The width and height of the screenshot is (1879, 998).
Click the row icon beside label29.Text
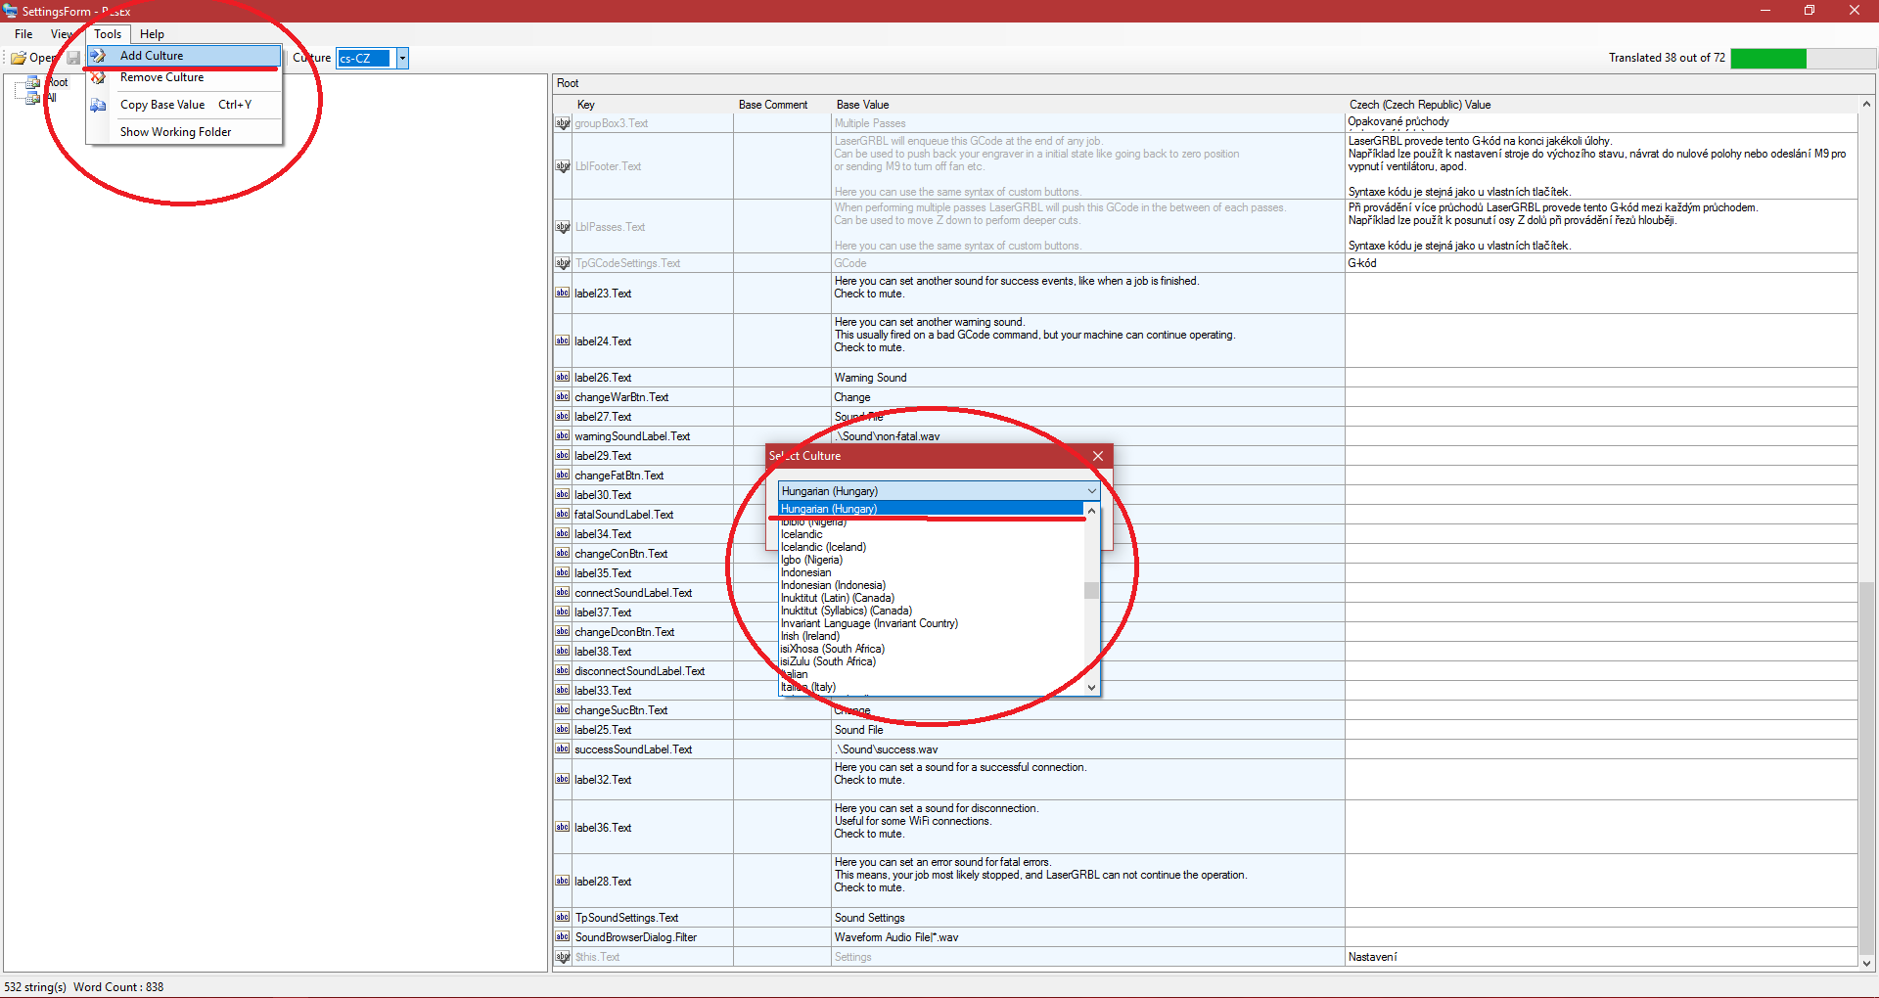pos(563,455)
